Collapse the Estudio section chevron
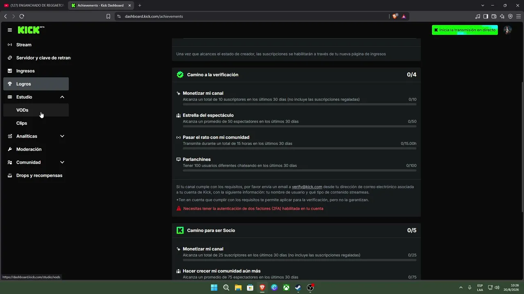Viewport: 524px width, 294px height. [62, 97]
